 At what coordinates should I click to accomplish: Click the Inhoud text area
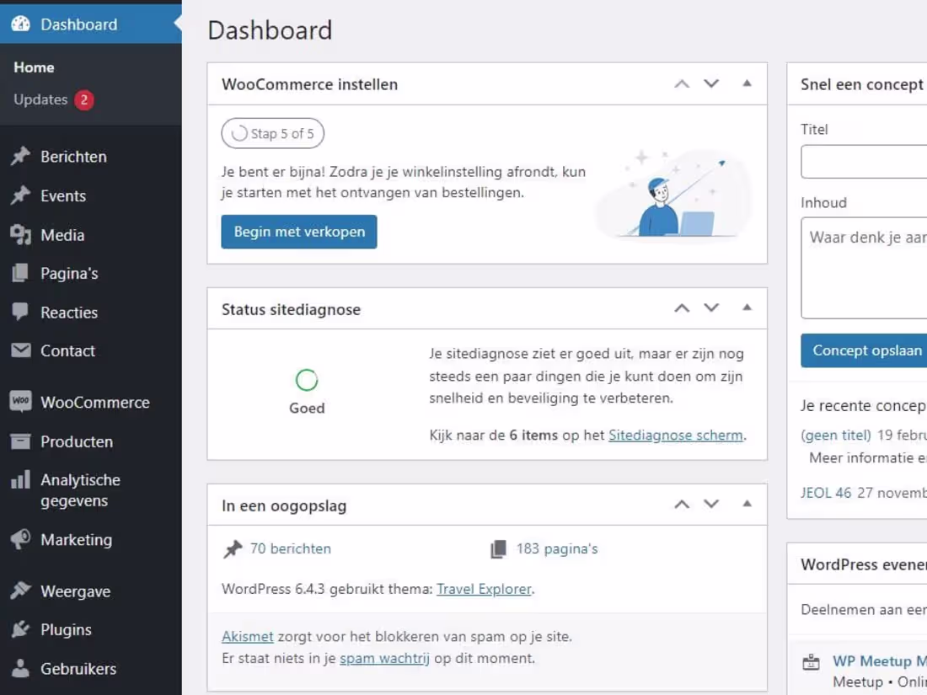[x=864, y=268]
